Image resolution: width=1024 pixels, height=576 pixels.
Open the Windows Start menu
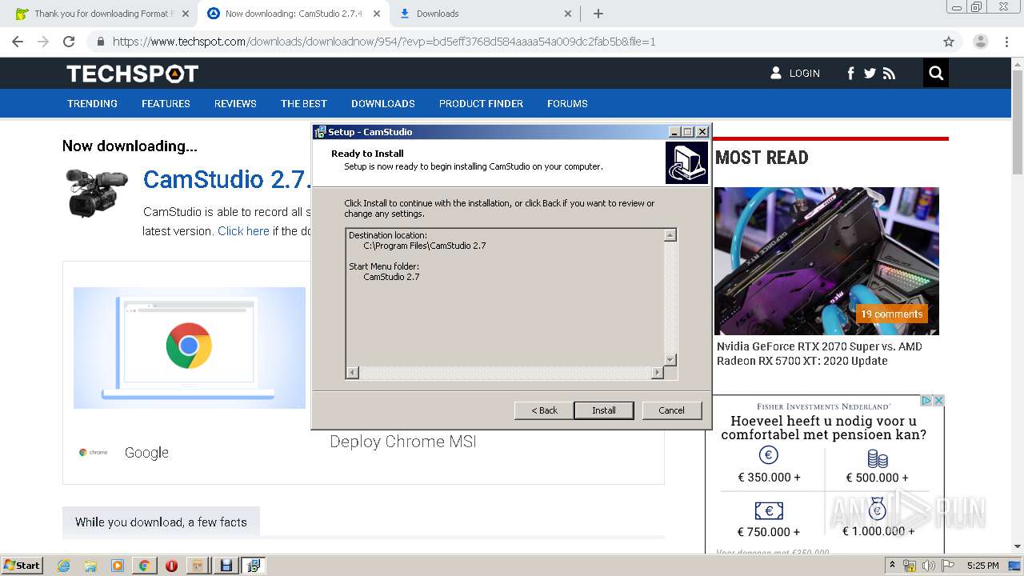(22, 565)
